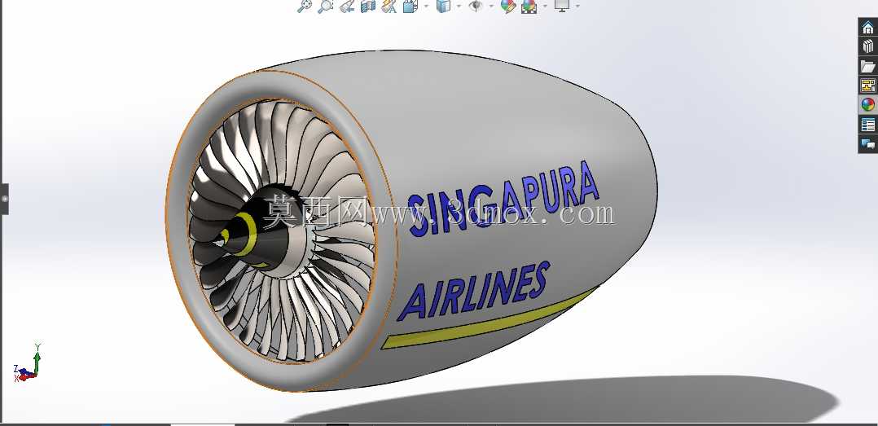
Task: Open the Design Library task pane tab
Action: (x=868, y=47)
